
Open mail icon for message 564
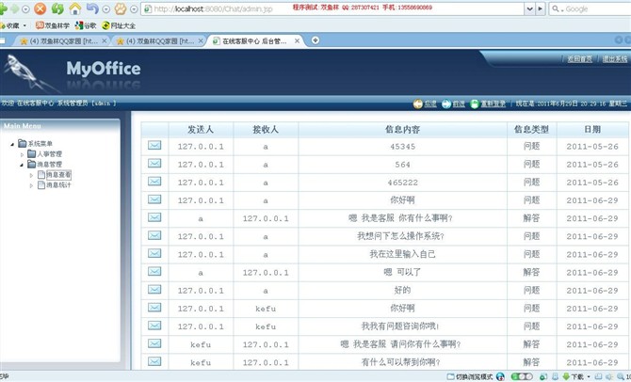[154, 164]
